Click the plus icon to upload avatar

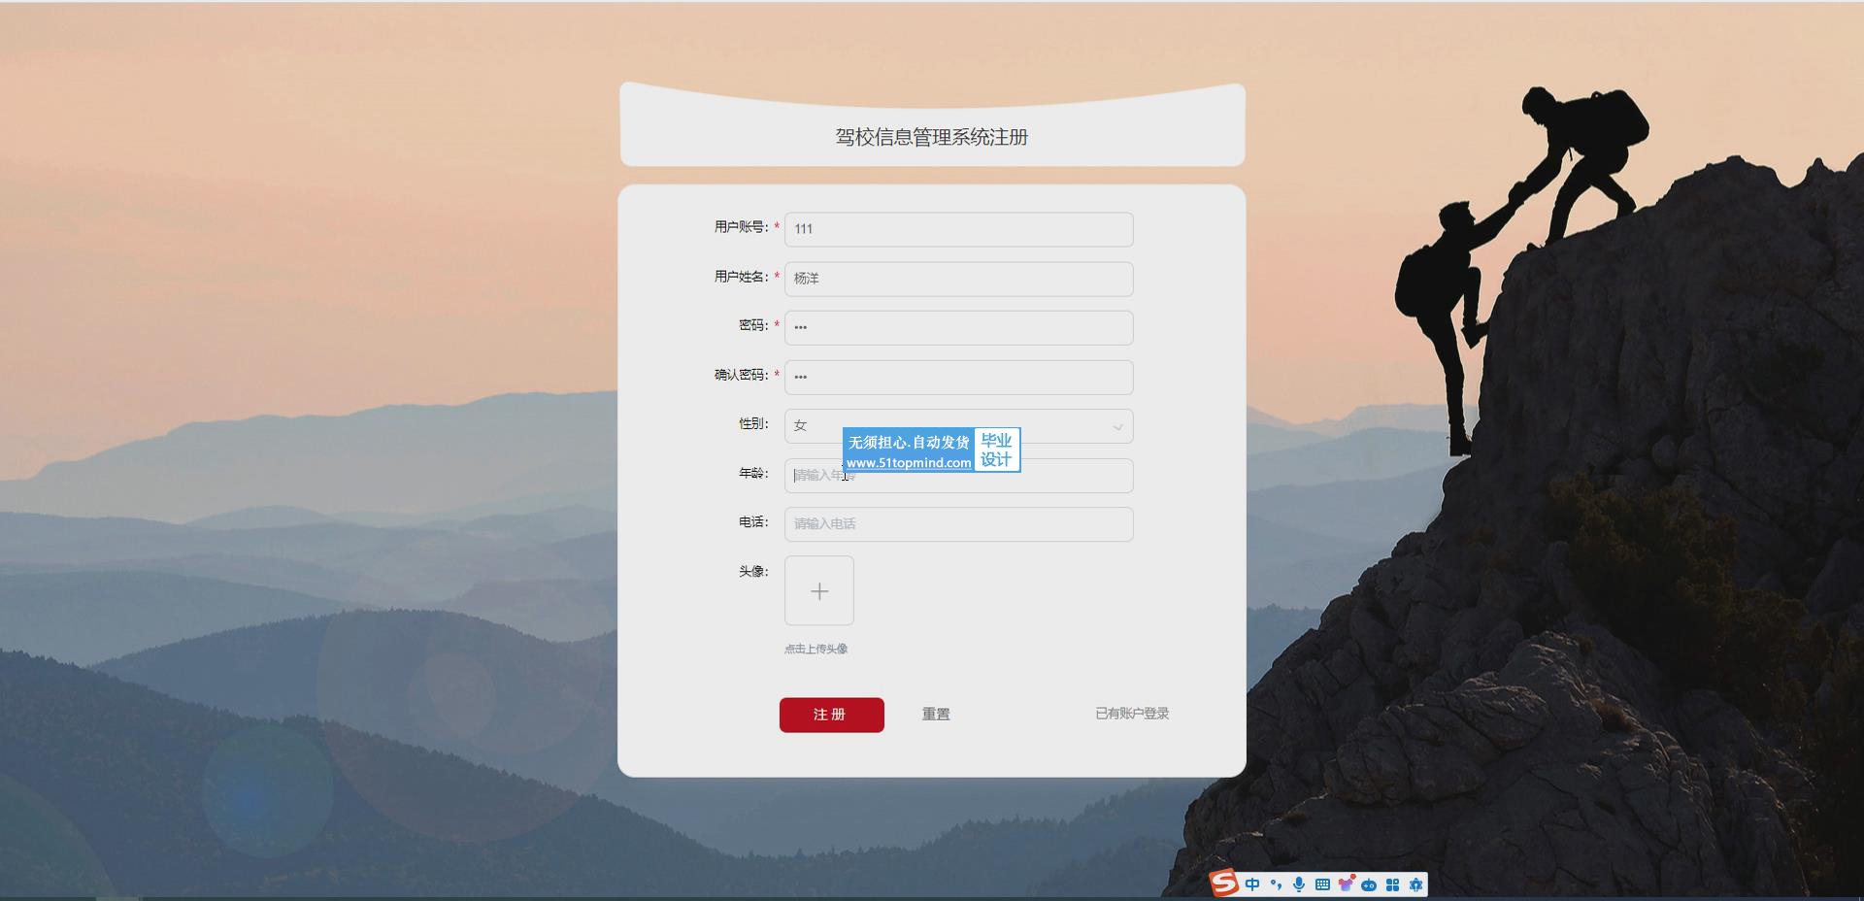pyautogui.click(x=819, y=590)
